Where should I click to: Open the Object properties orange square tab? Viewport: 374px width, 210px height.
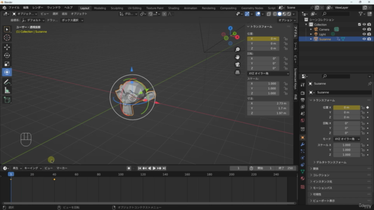[303, 138]
